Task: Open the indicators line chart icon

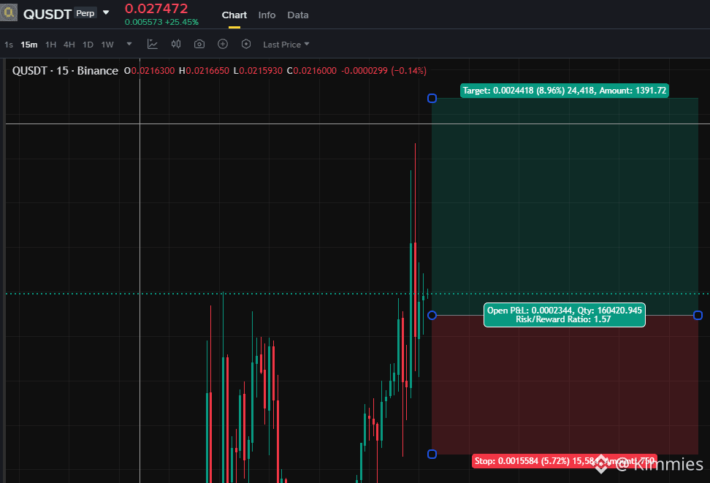Action: pos(153,44)
